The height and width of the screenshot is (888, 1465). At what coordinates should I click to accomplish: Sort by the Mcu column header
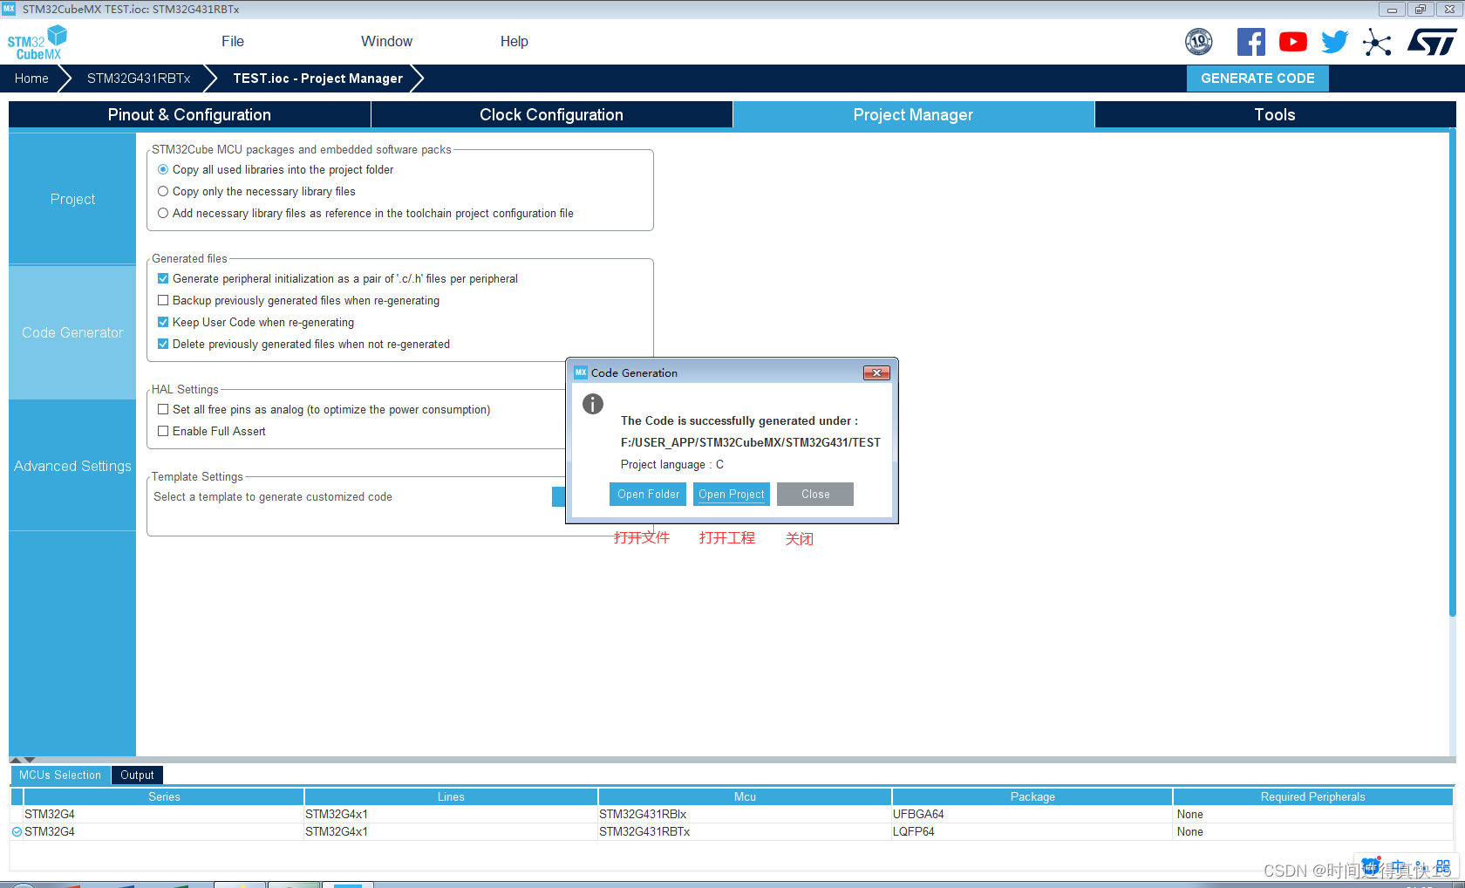click(x=745, y=796)
